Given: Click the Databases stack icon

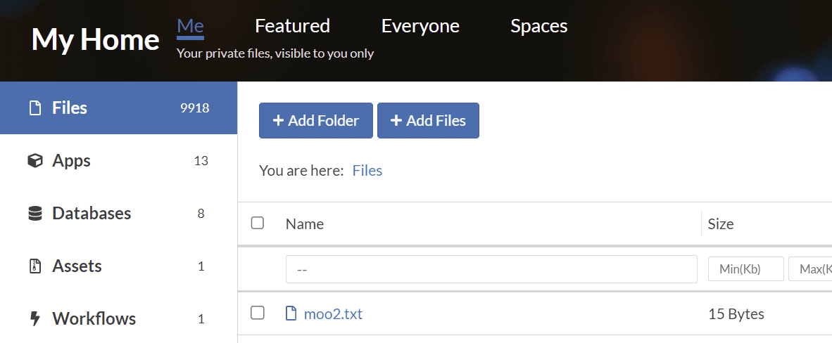Looking at the screenshot, I should [x=34, y=214].
